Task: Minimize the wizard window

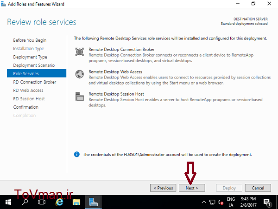Action: (x=238, y=4)
